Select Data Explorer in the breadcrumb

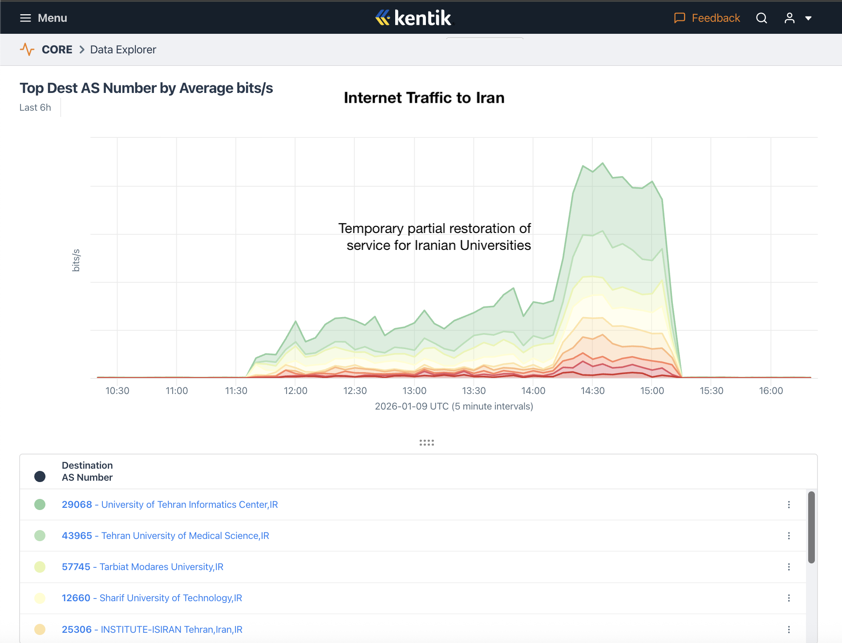click(x=123, y=49)
